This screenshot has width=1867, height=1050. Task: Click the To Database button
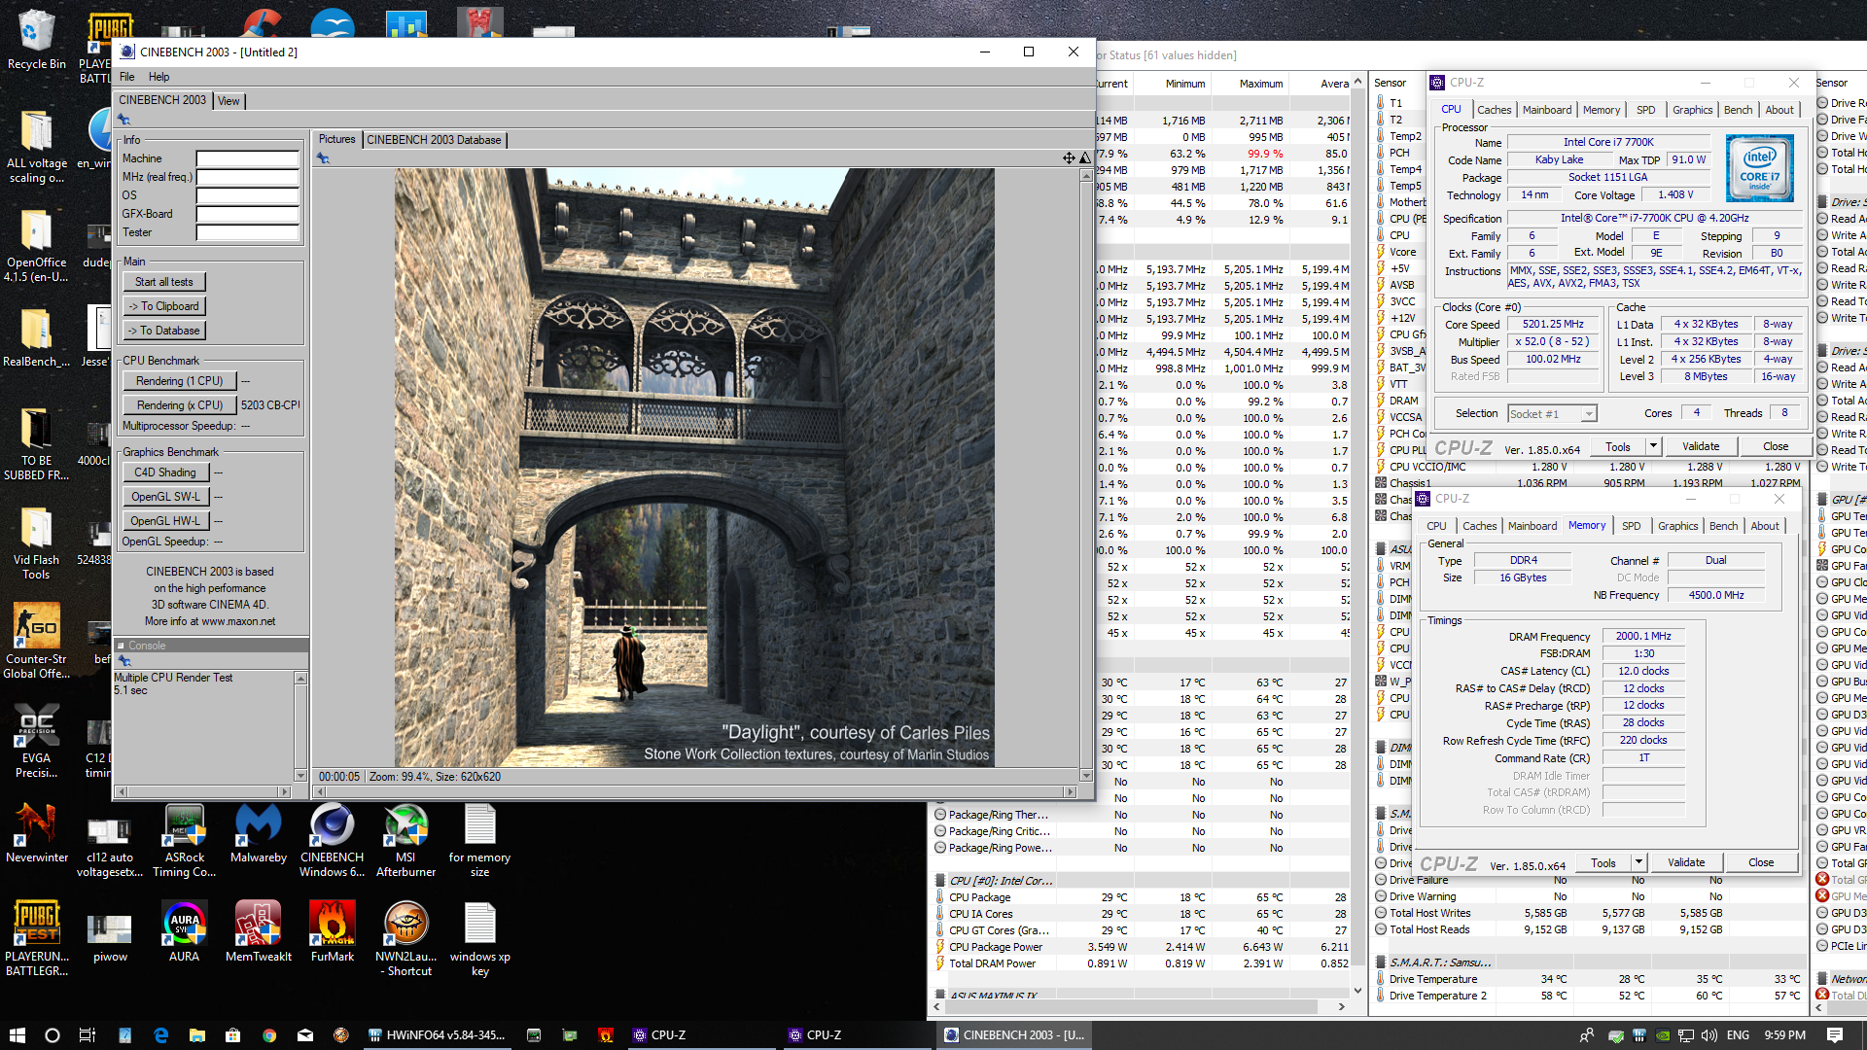coord(163,331)
